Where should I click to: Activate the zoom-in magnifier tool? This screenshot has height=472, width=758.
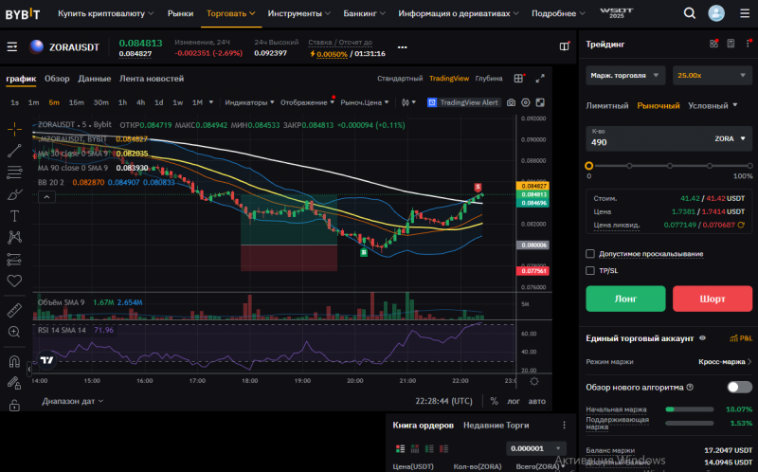tap(14, 332)
